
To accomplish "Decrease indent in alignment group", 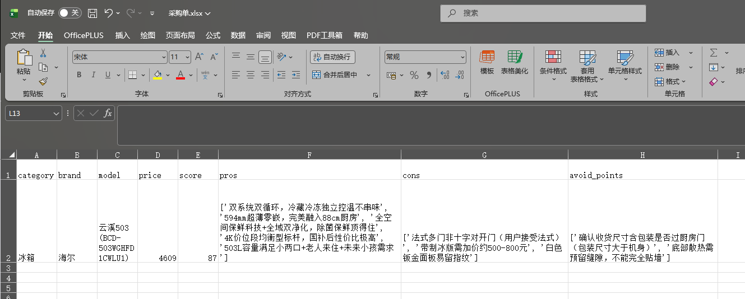I will click(281, 74).
